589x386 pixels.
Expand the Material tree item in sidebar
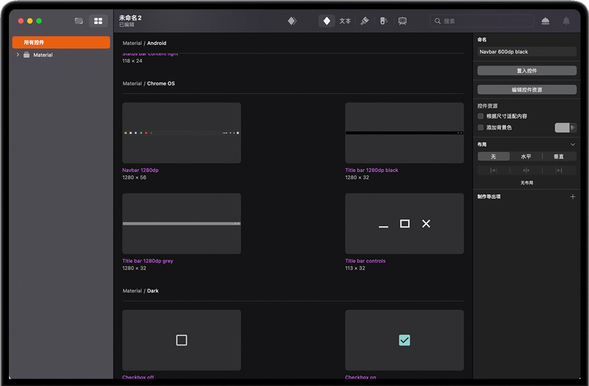[18, 55]
